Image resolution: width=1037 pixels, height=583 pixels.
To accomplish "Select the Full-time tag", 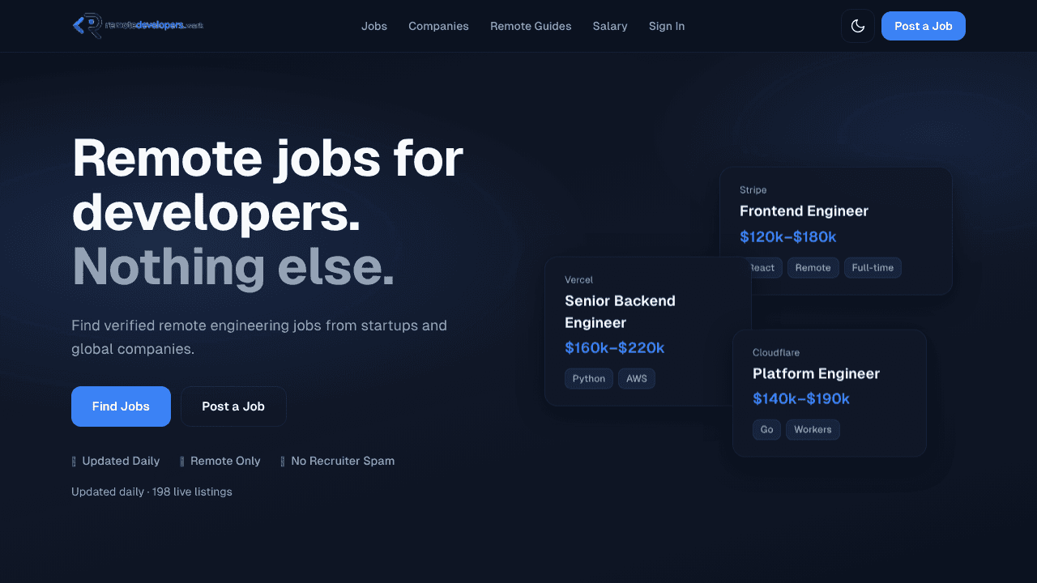I will 873,267.
